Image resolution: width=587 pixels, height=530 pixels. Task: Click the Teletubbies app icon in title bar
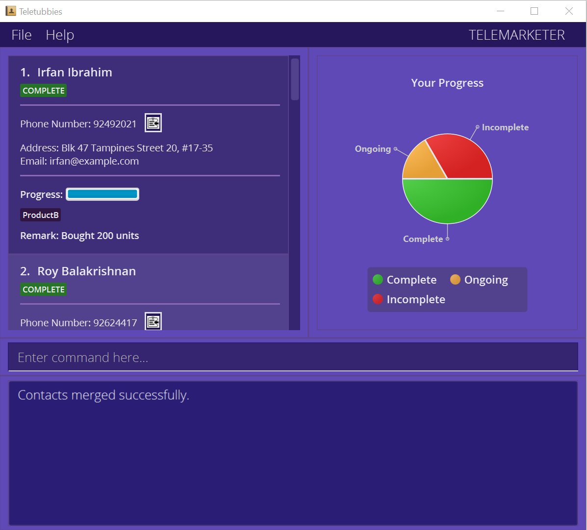10,11
